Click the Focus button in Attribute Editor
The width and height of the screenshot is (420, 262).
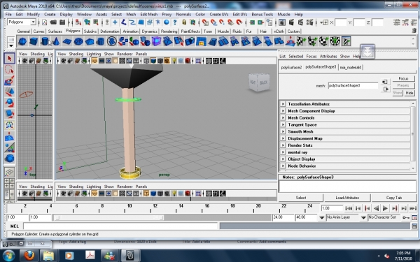click(403, 78)
